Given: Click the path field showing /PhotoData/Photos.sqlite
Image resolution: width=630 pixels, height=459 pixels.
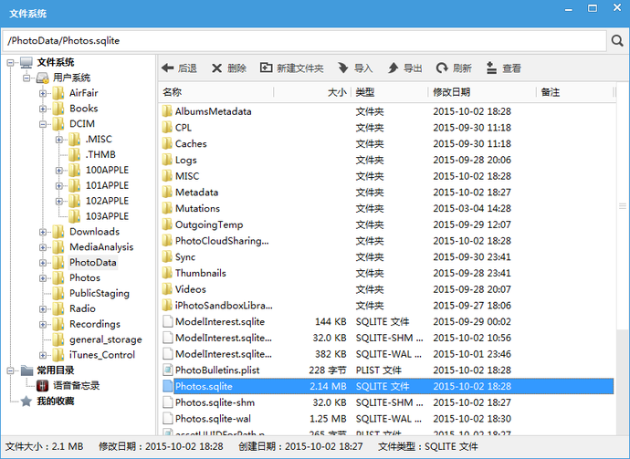Looking at the screenshot, I should [304, 40].
